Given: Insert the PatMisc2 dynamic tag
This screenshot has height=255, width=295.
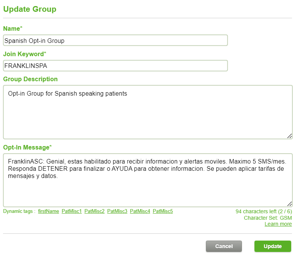Looking at the screenshot, I should tap(94, 211).
